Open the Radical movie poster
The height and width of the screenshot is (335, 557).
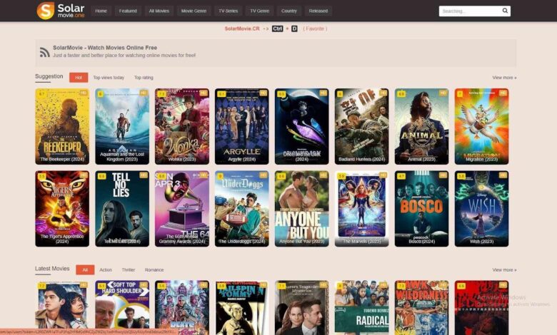pyautogui.click(x=361, y=307)
